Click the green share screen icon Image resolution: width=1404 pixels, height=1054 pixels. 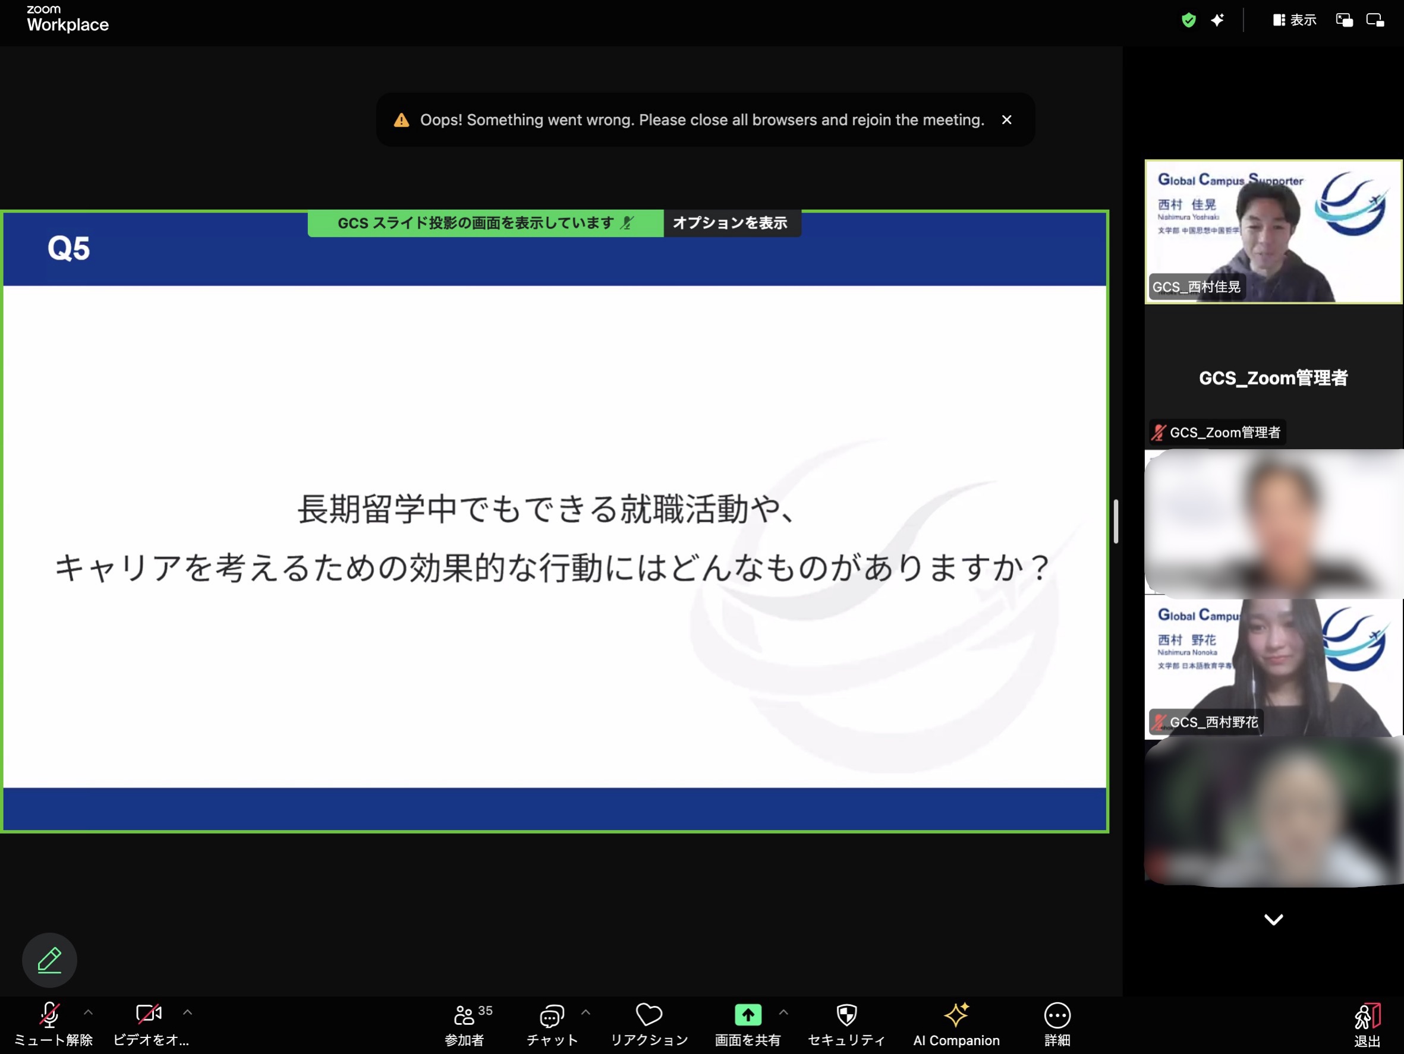tap(747, 1015)
